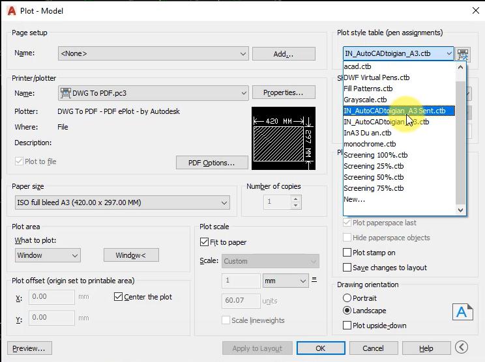The height and width of the screenshot is (362, 485).
Task: Click the scale value 1 field
Action: click(x=241, y=281)
